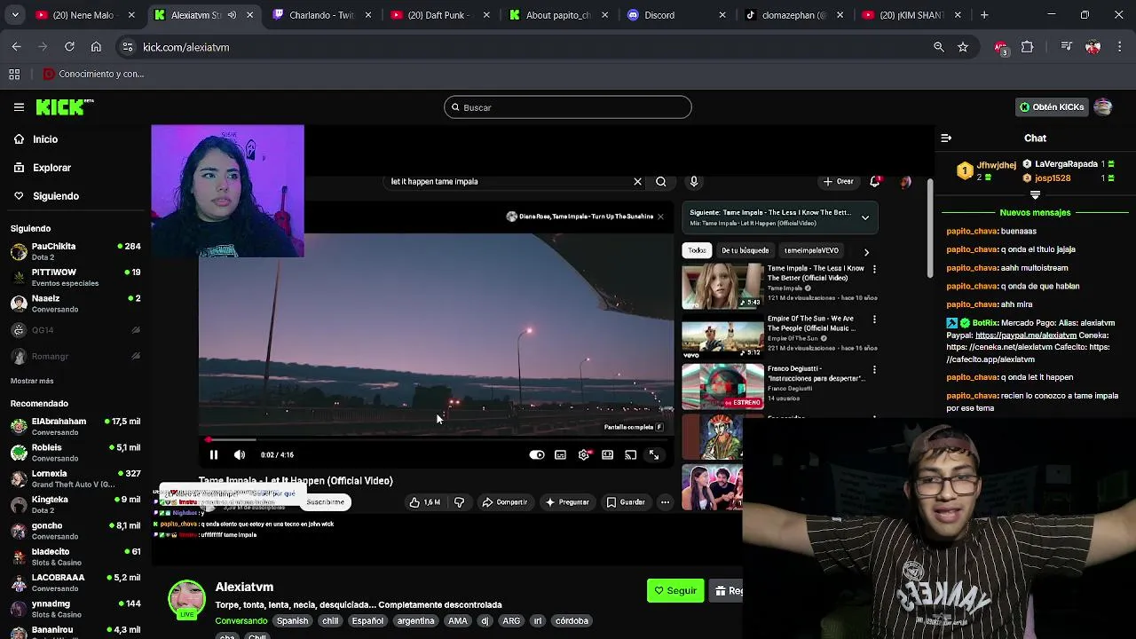Image resolution: width=1136 pixels, height=639 pixels.
Task: Open Kingteka recommended channel
Action: pyautogui.click(x=75, y=504)
